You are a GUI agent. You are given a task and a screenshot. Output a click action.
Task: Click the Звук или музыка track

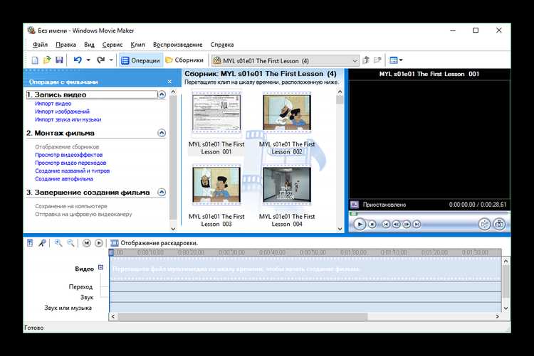305,308
